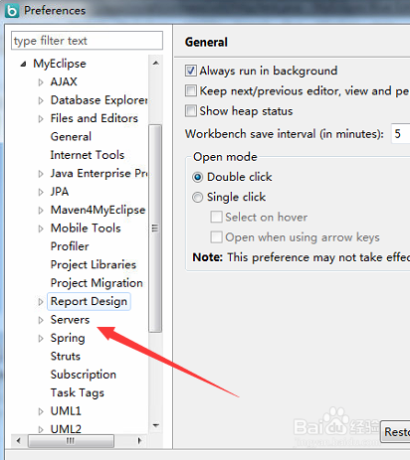The width and height of the screenshot is (410, 460).
Task: Open Struts preferences
Action: [66, 356]
